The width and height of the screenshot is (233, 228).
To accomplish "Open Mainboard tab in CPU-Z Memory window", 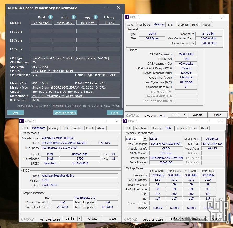I will point(144,25).
